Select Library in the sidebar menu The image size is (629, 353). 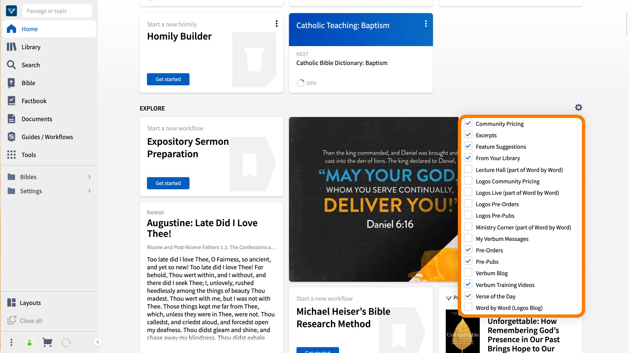[x=49, y=47]
